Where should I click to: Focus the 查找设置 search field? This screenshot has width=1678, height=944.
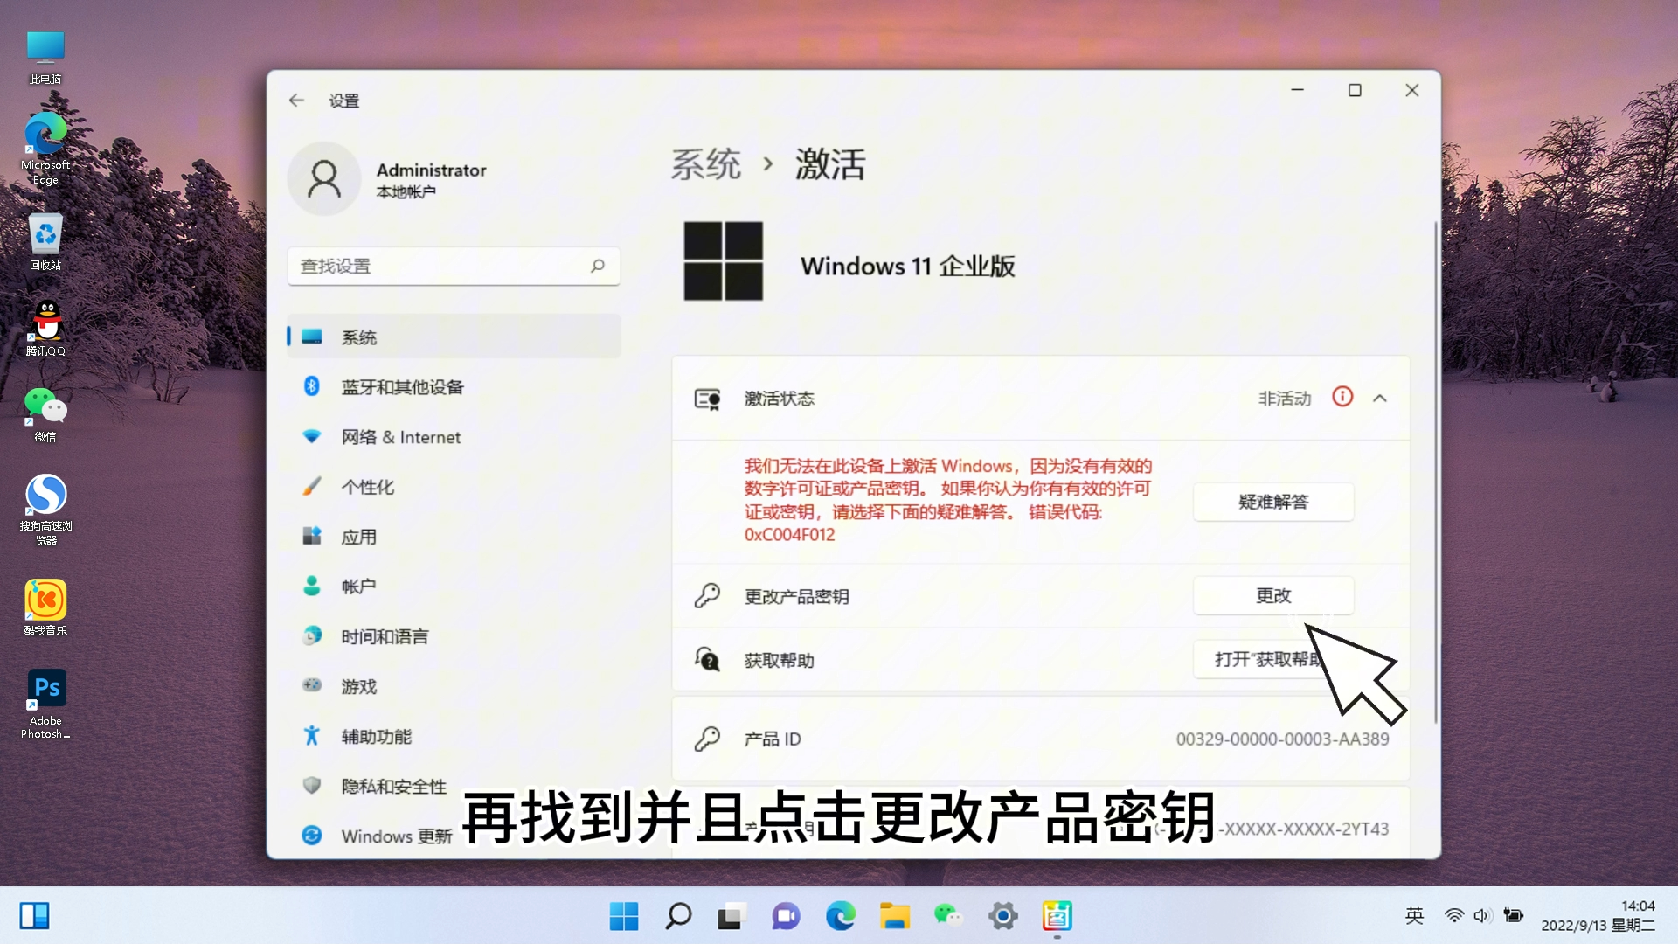point(454,266)
